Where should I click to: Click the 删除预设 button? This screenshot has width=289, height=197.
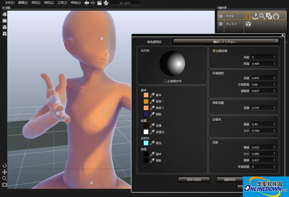[x=229, y=180]
